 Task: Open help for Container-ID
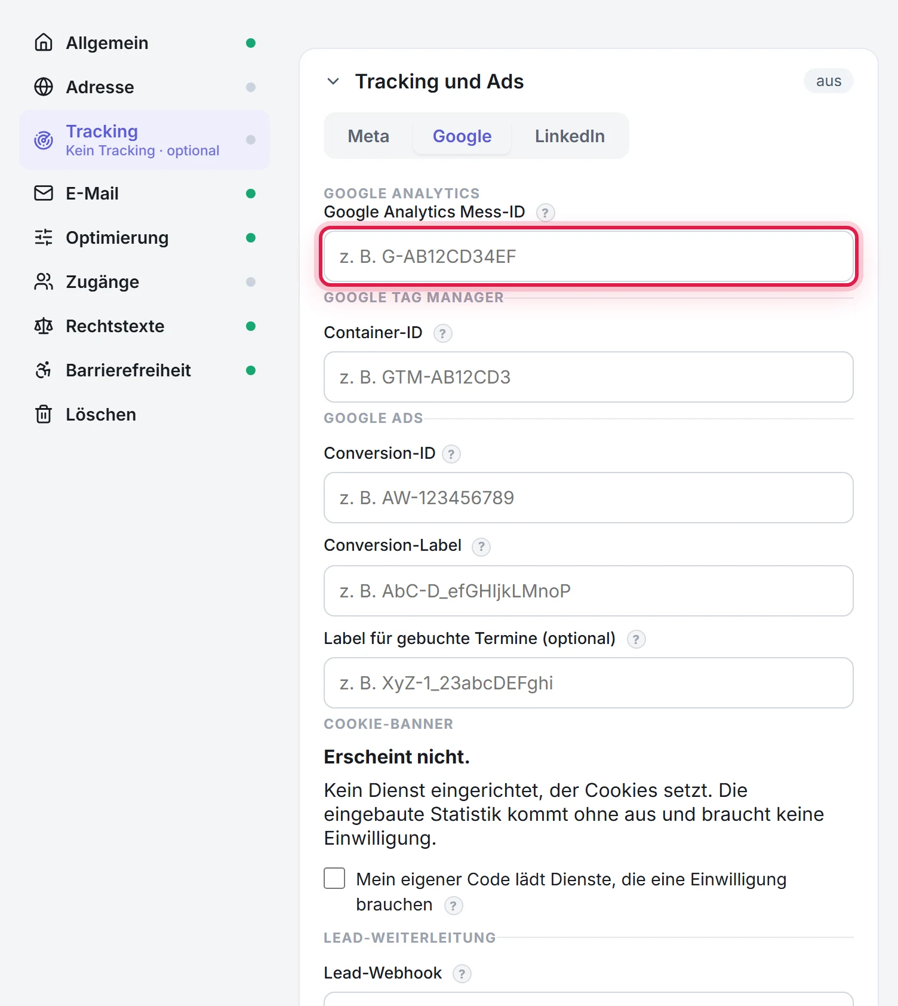tap(442, 333)
